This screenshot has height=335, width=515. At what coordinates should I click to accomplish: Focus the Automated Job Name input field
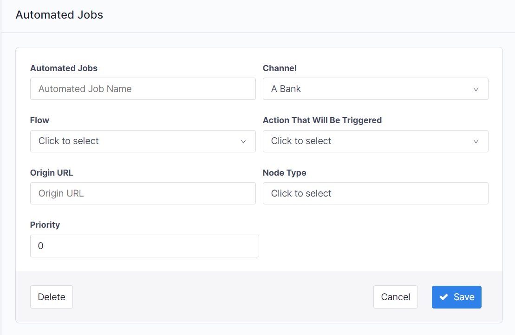click(x=143, y=89)
